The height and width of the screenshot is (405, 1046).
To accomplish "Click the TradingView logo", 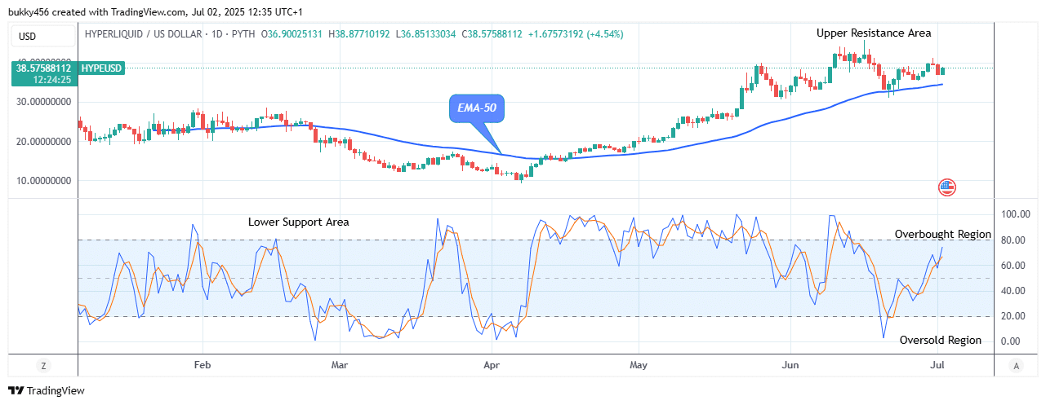I will click(47, 390).
